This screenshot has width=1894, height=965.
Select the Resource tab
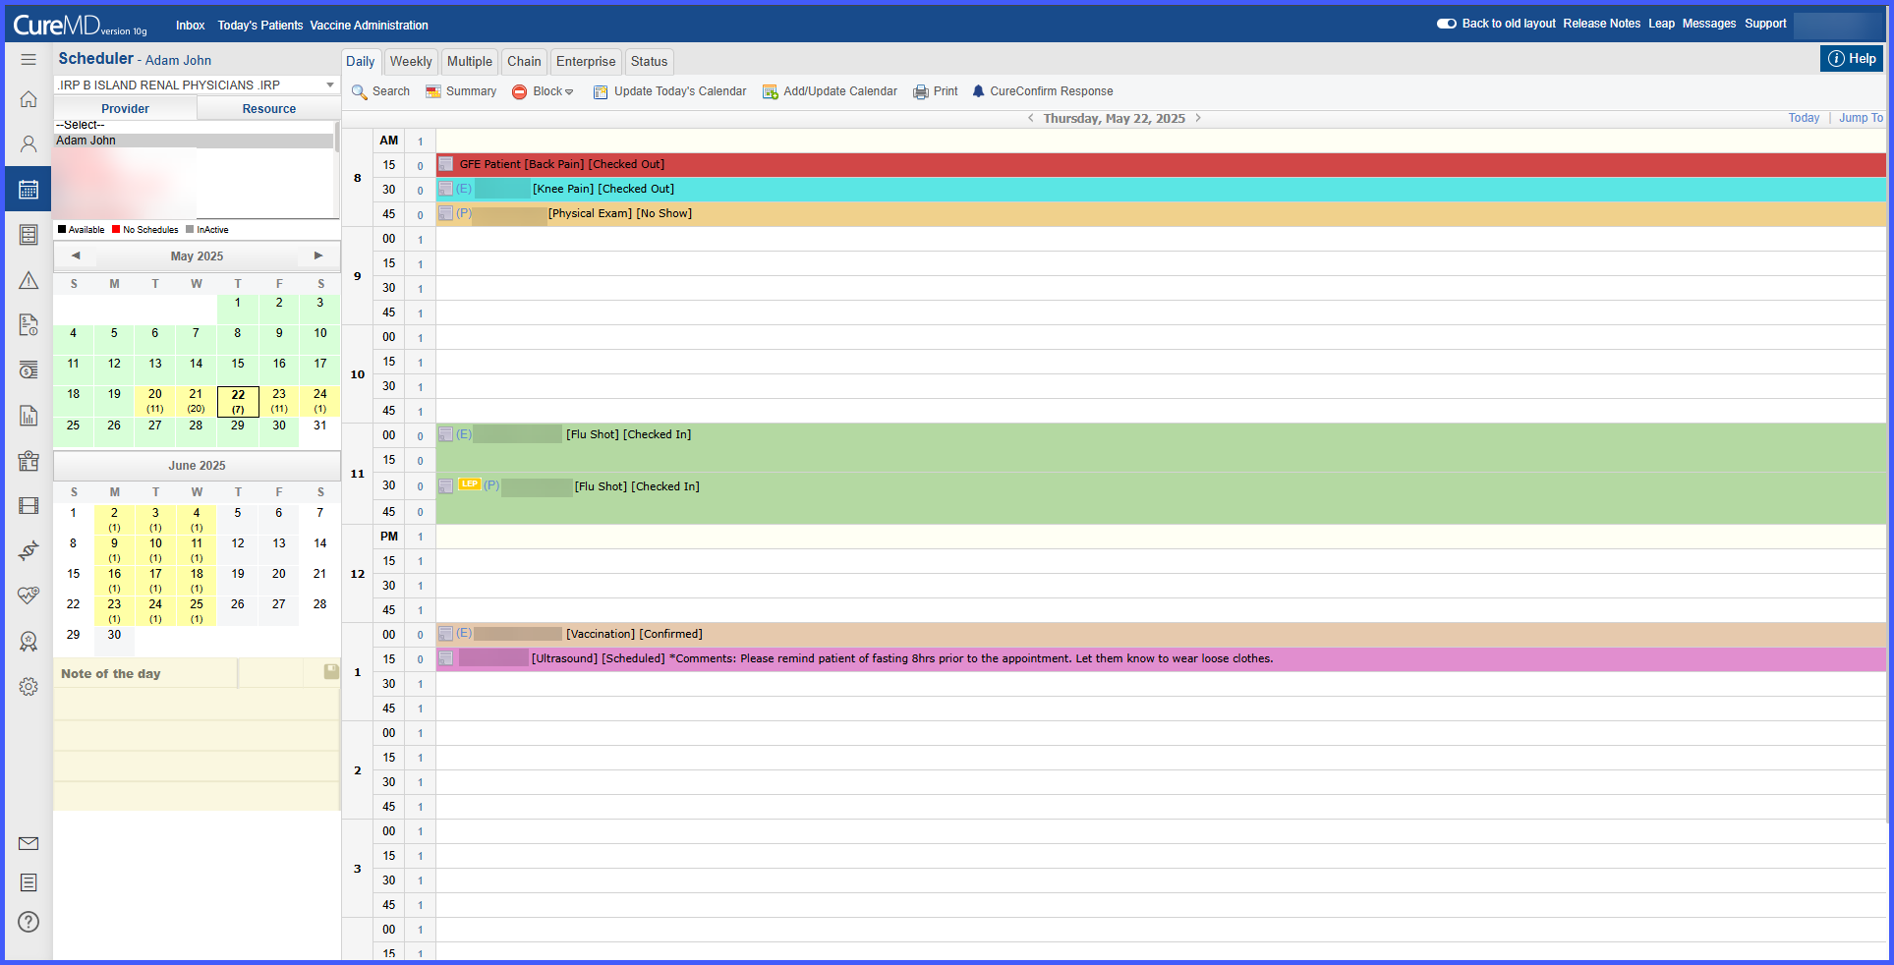[x=268, y=109]
